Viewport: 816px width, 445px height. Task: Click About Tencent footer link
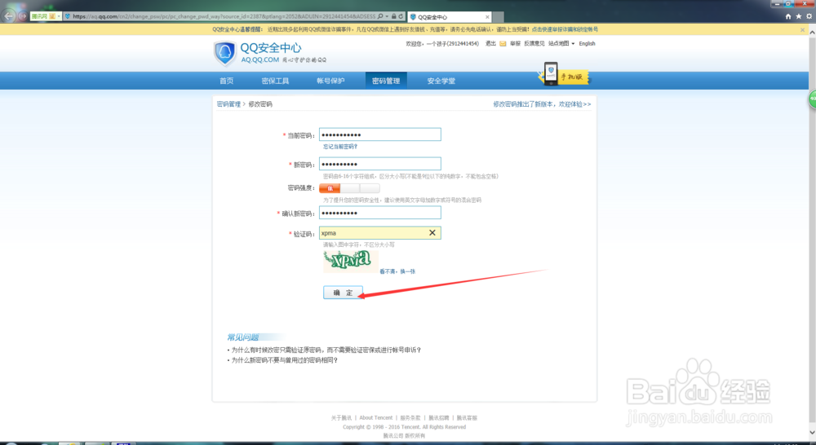(x=375, y=418)
